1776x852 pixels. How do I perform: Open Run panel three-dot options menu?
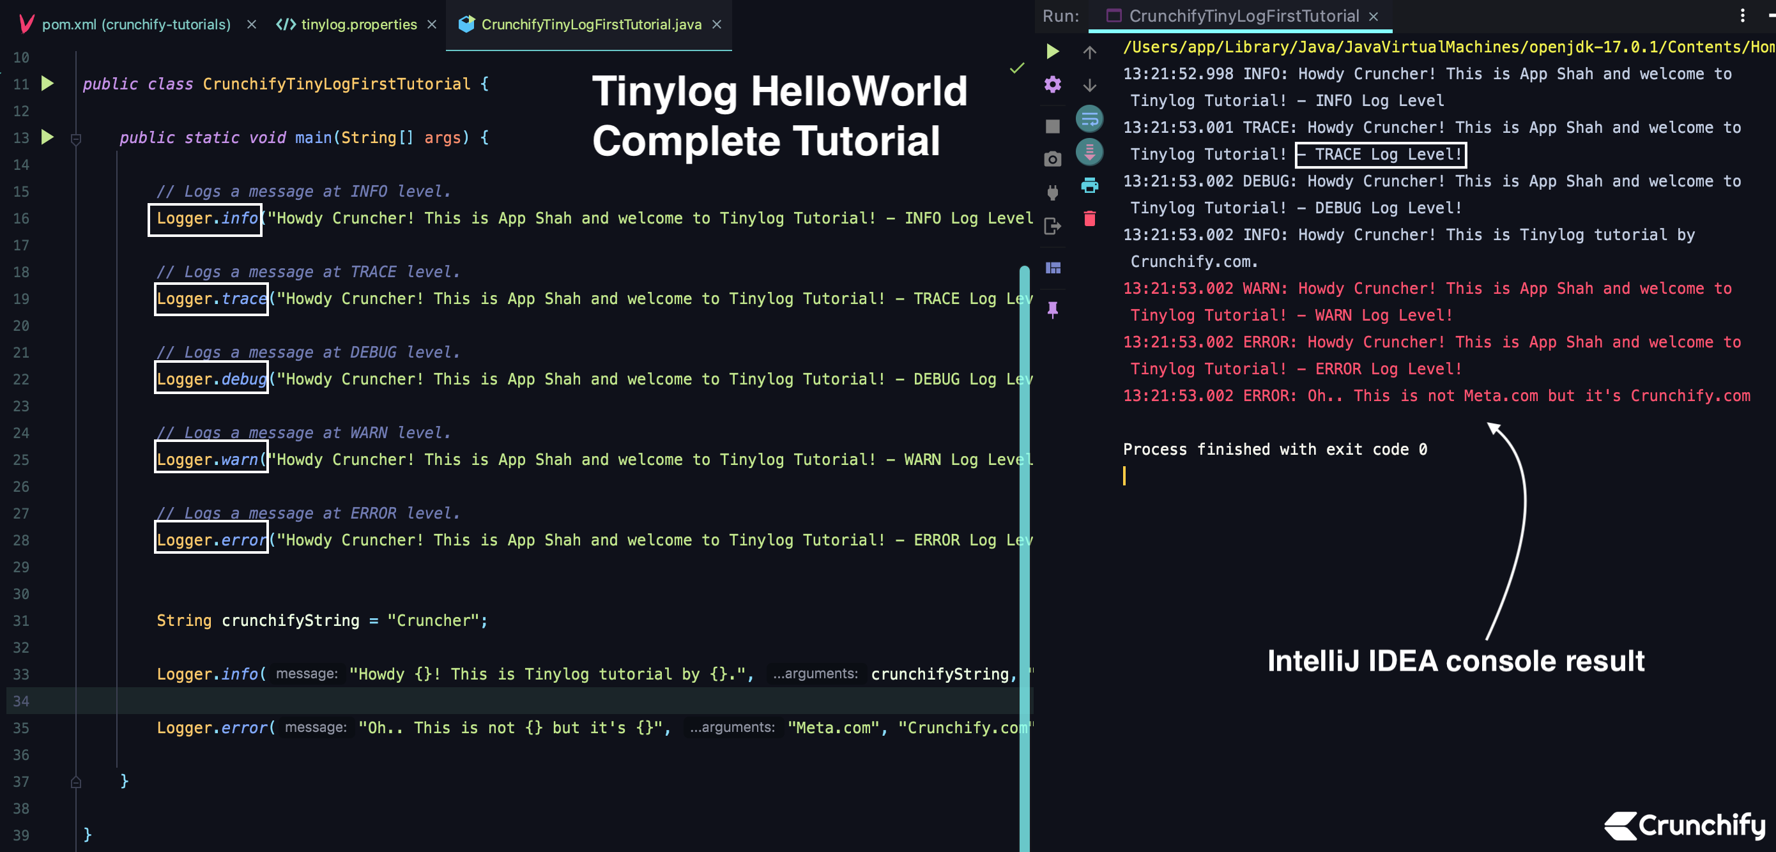click(1742, 15)
